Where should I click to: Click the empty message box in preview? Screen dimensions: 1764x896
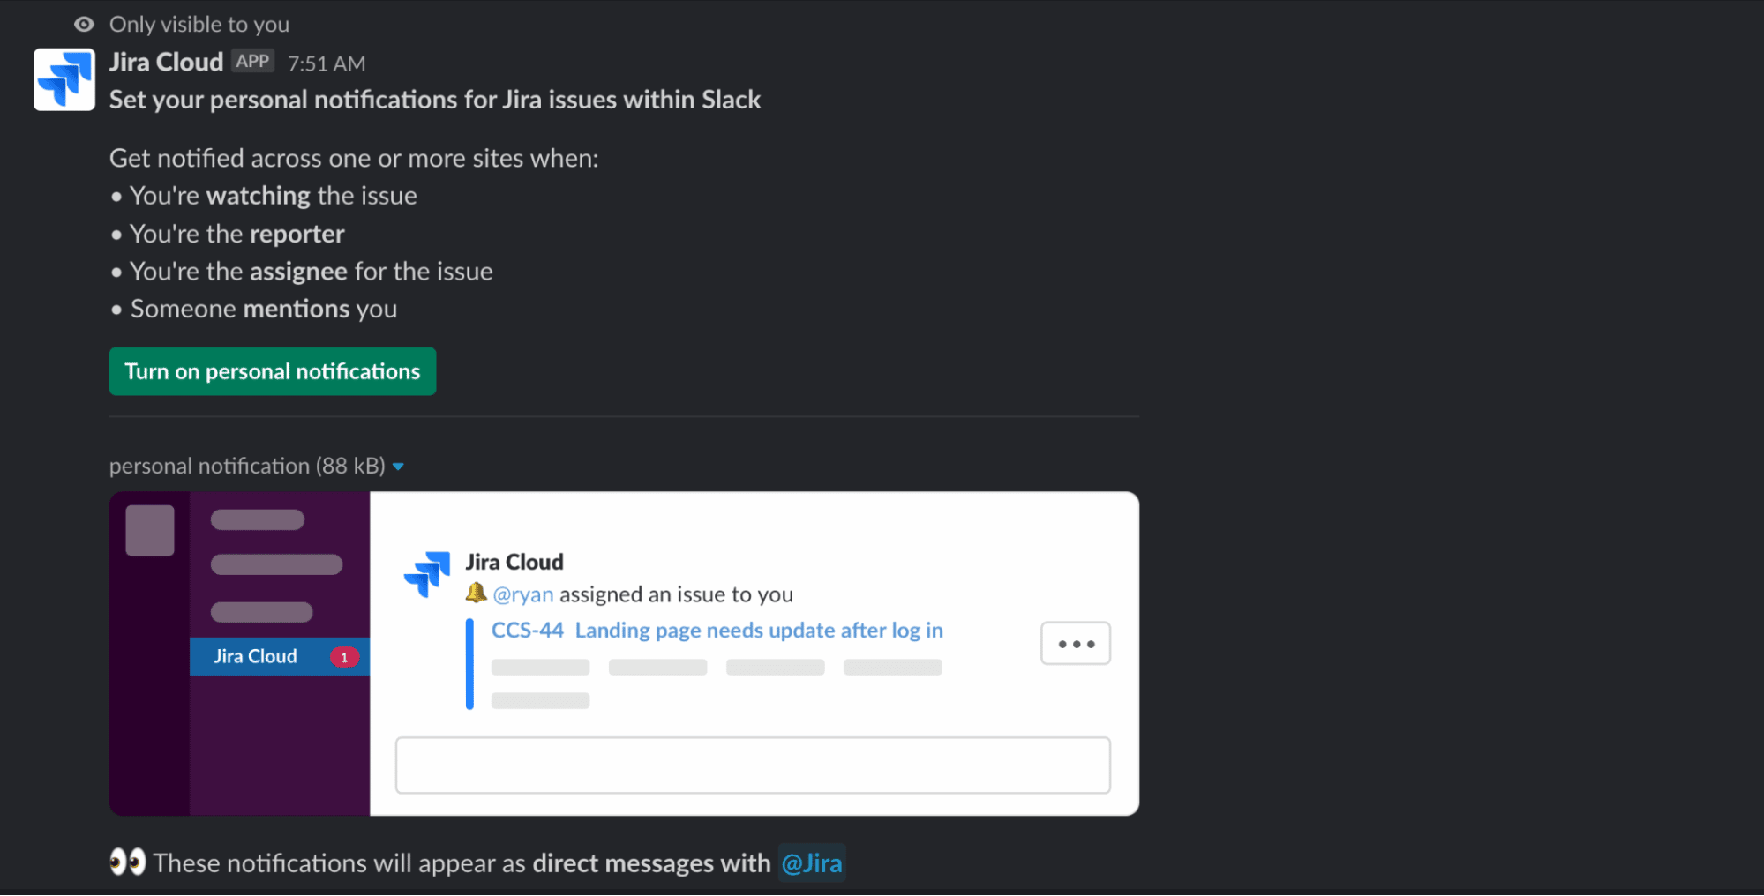pyautogui.click(x=753, y=765)
